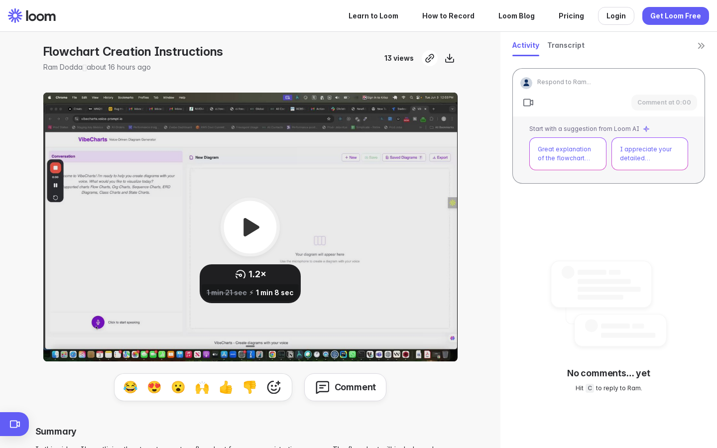The width and height of the screenshot is (717, 448).
Task: Select 'I appreciate your detailed' suggestion
Action: [x=650, y=154]
